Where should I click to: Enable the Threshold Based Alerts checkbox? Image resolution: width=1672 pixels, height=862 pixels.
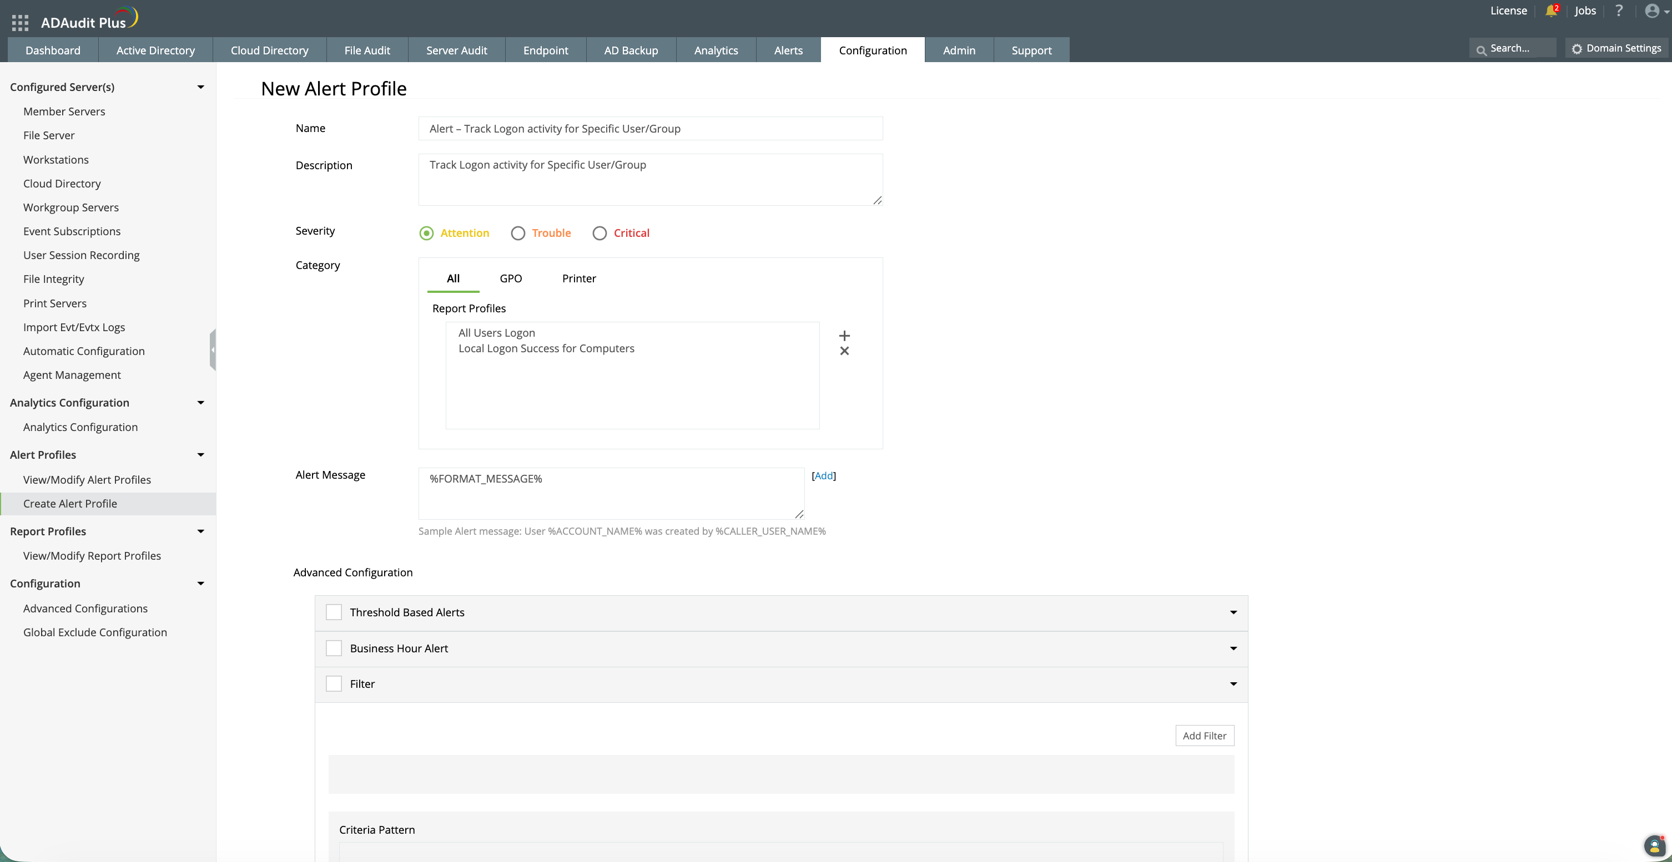point(334,612)
